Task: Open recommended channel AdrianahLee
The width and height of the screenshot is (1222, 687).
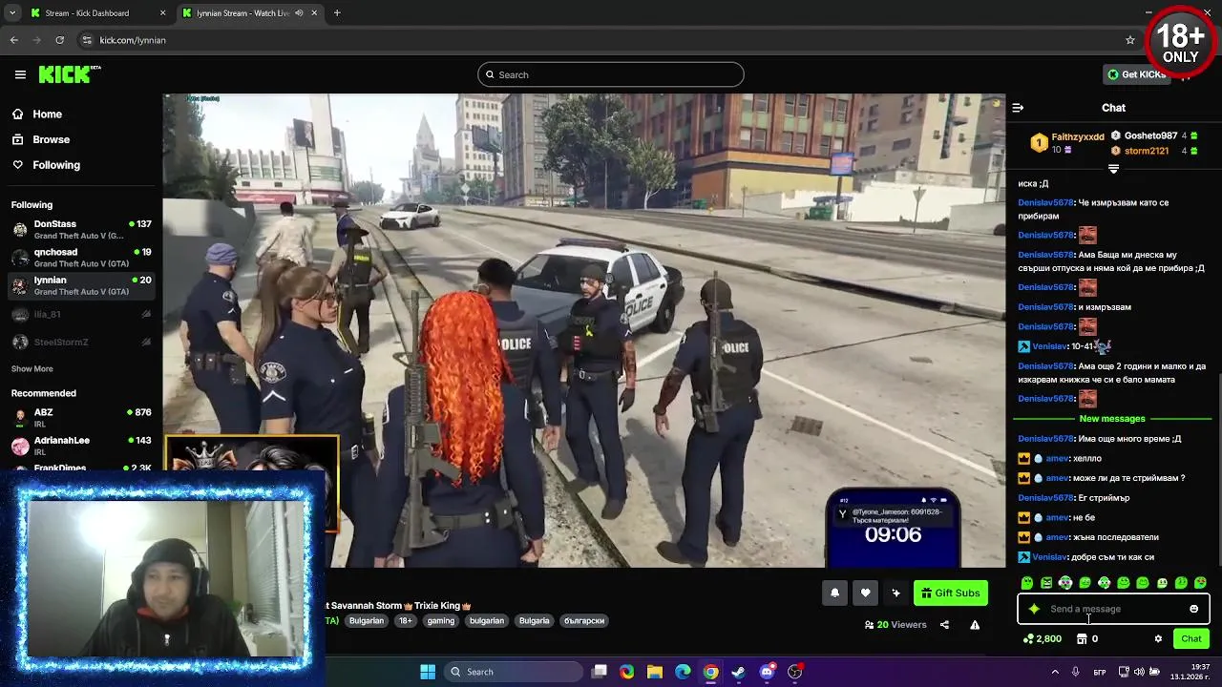Action: tap(81, 446)
